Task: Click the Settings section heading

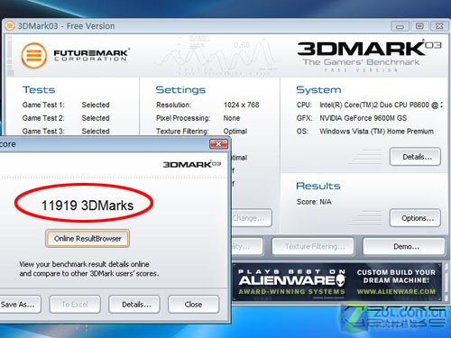Action: pos(180,90)
